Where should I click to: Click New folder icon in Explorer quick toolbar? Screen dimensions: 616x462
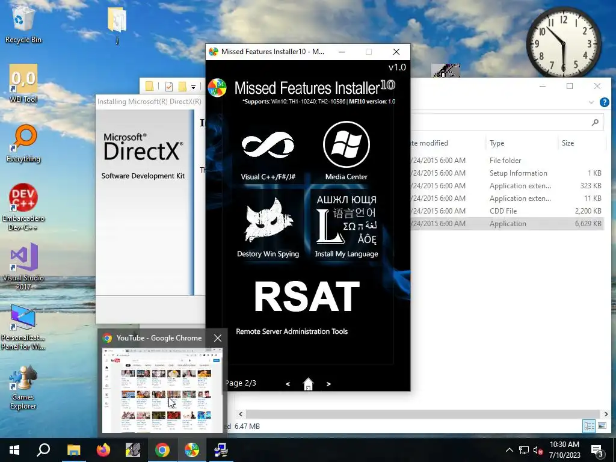coord(182,86)
